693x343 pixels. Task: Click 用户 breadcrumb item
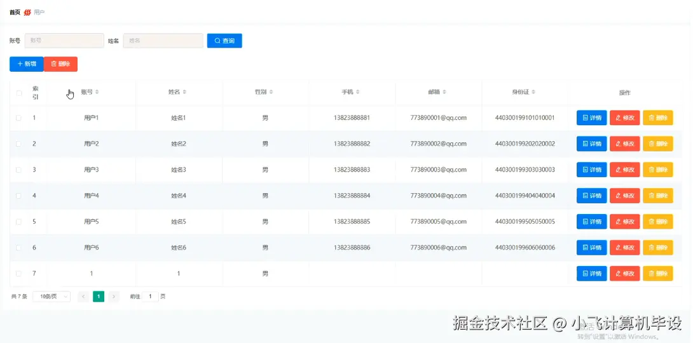pos(39,12)
